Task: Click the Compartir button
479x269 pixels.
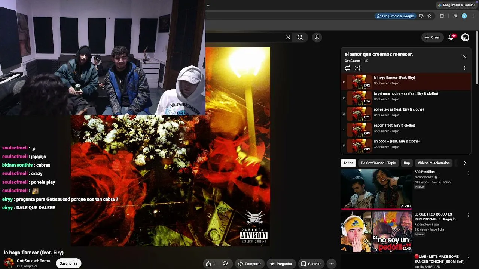Action: click(249, 264)
